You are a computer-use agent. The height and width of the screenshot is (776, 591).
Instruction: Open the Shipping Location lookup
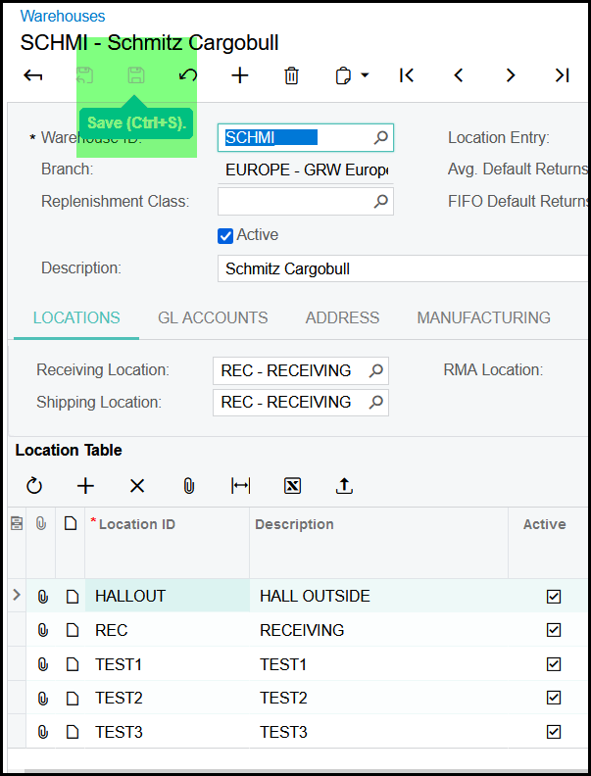[375, 403]
